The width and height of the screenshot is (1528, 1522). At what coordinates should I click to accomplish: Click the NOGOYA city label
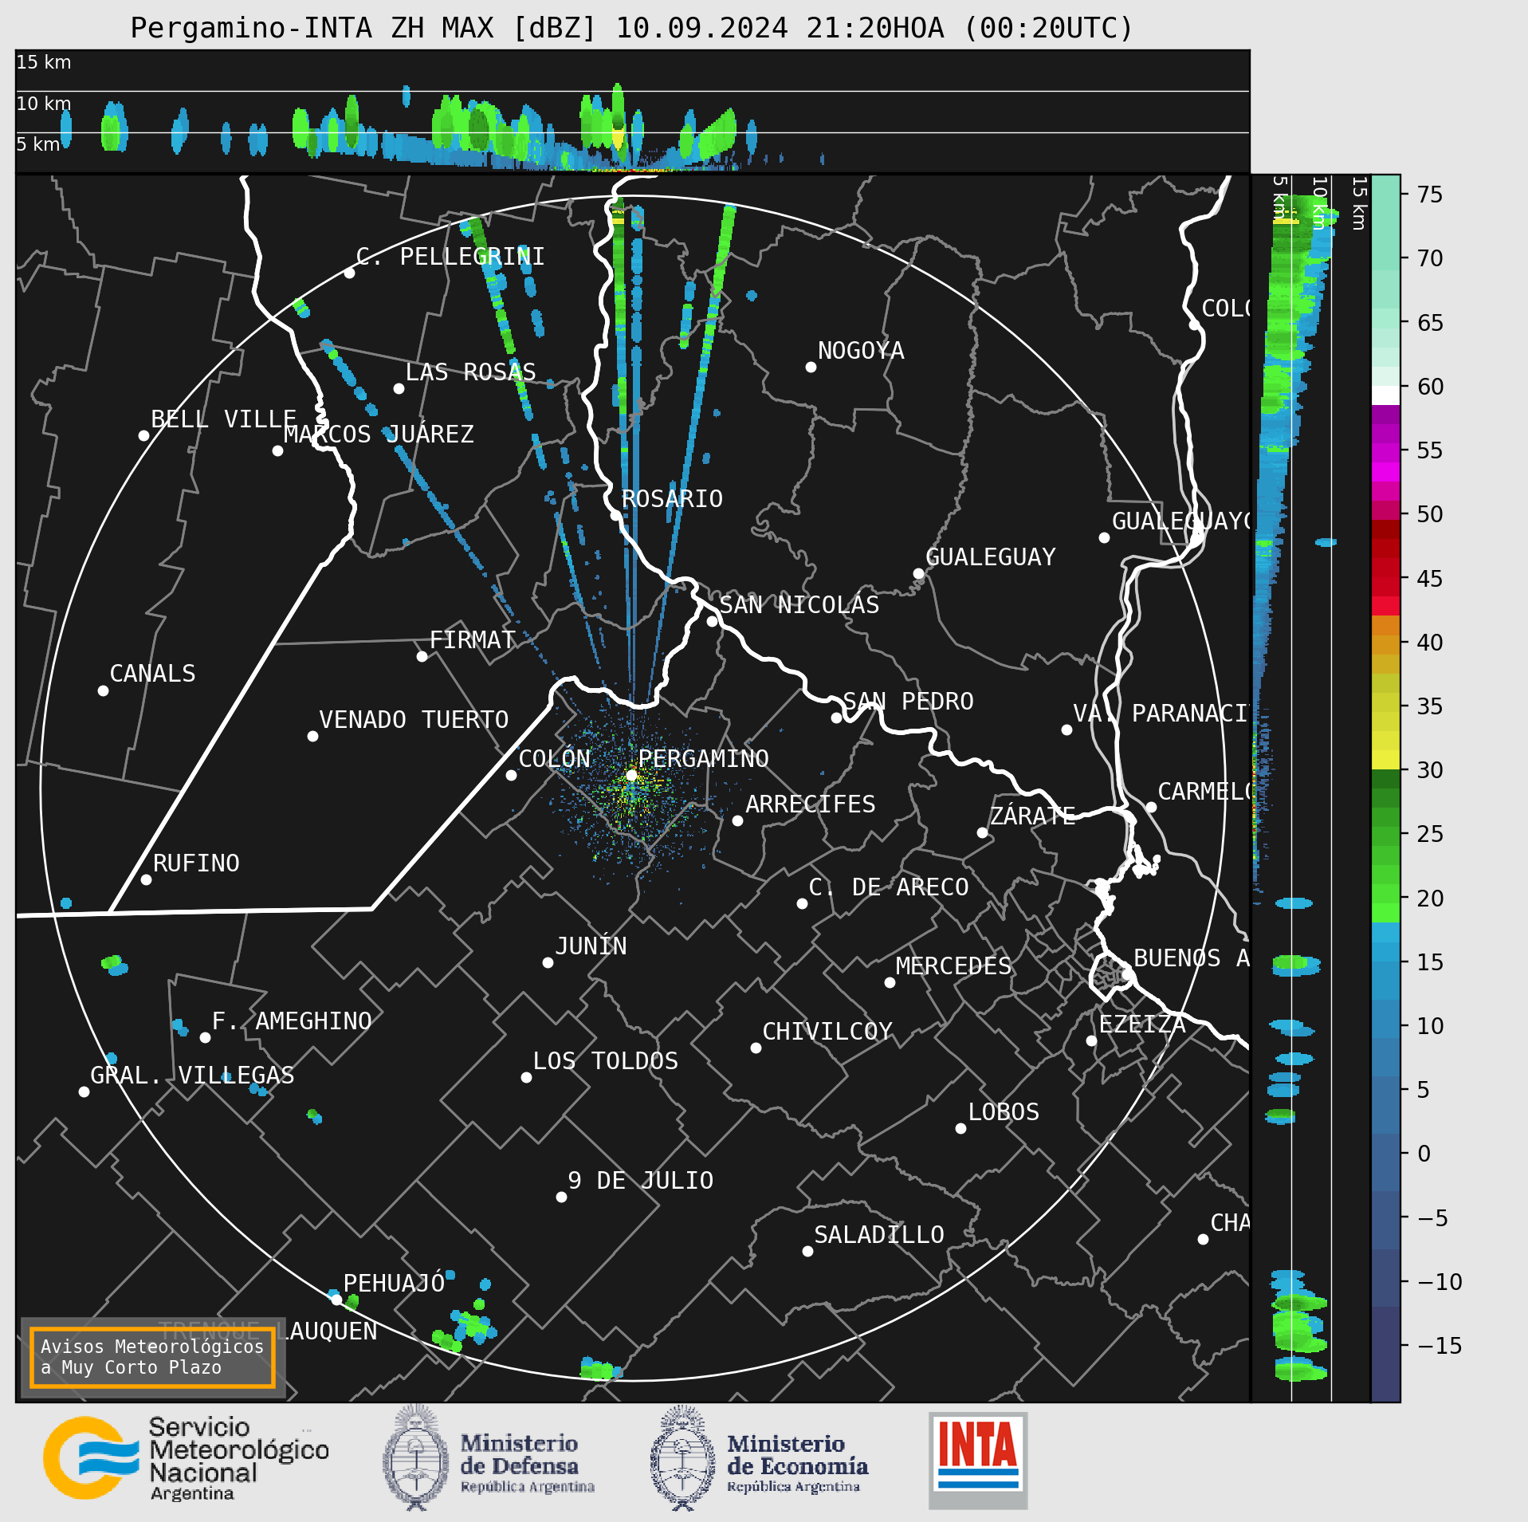(x=861, y=351)
